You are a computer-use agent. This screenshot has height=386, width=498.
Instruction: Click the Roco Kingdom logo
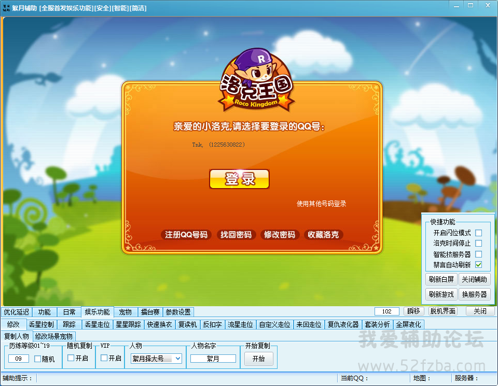pos(257,80)
